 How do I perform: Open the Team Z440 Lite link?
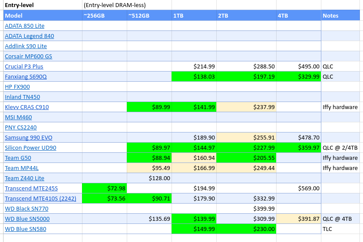(24, 178)
